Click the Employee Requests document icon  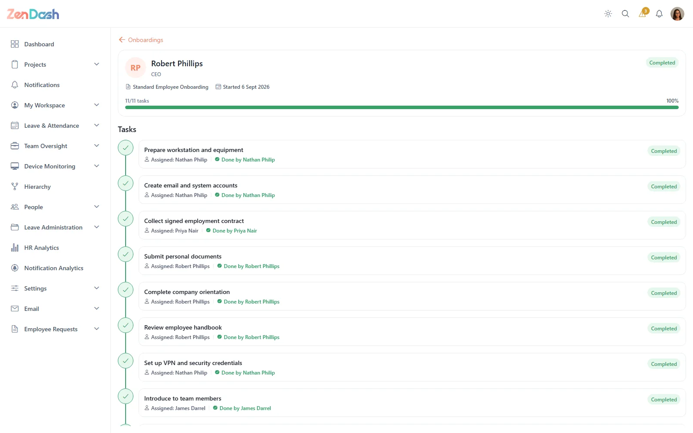(15, 329)
